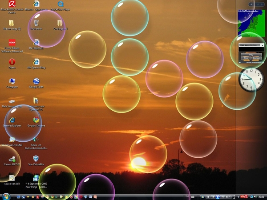Click the Windows Start orb
The height and width of the screenshot is (200, 267).
pos(6,196)
